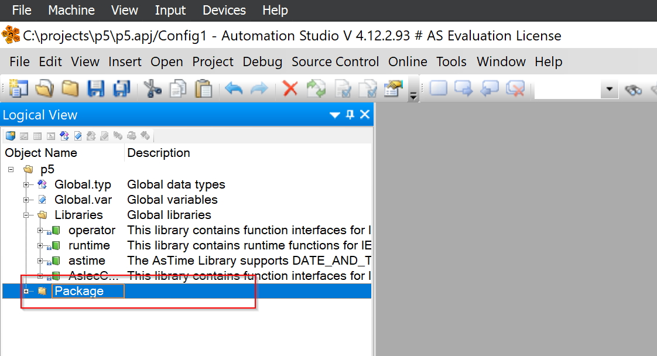This screenshot has width=657, height=356.
Task: Select Global.var in the tree
Action: pos(83,200)
